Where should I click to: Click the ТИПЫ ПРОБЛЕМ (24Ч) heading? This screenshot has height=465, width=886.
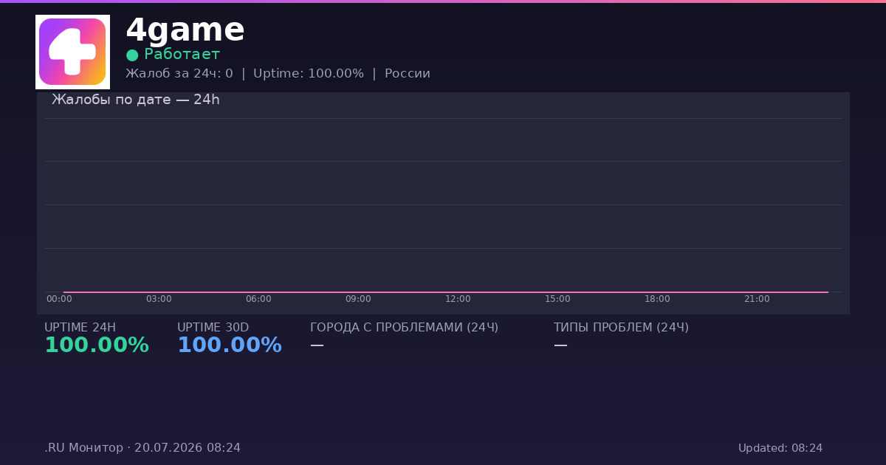[x=621, y=328]
